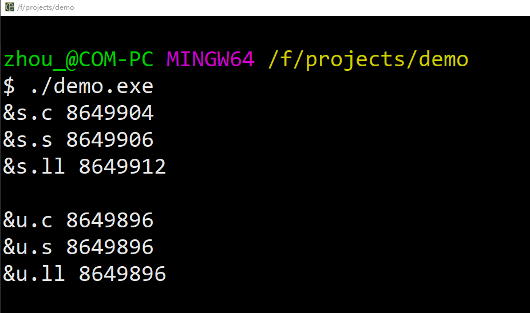The image size is (530, 313).
Task: Click the Git Bash title bar icon
Action: pos(10,7)
